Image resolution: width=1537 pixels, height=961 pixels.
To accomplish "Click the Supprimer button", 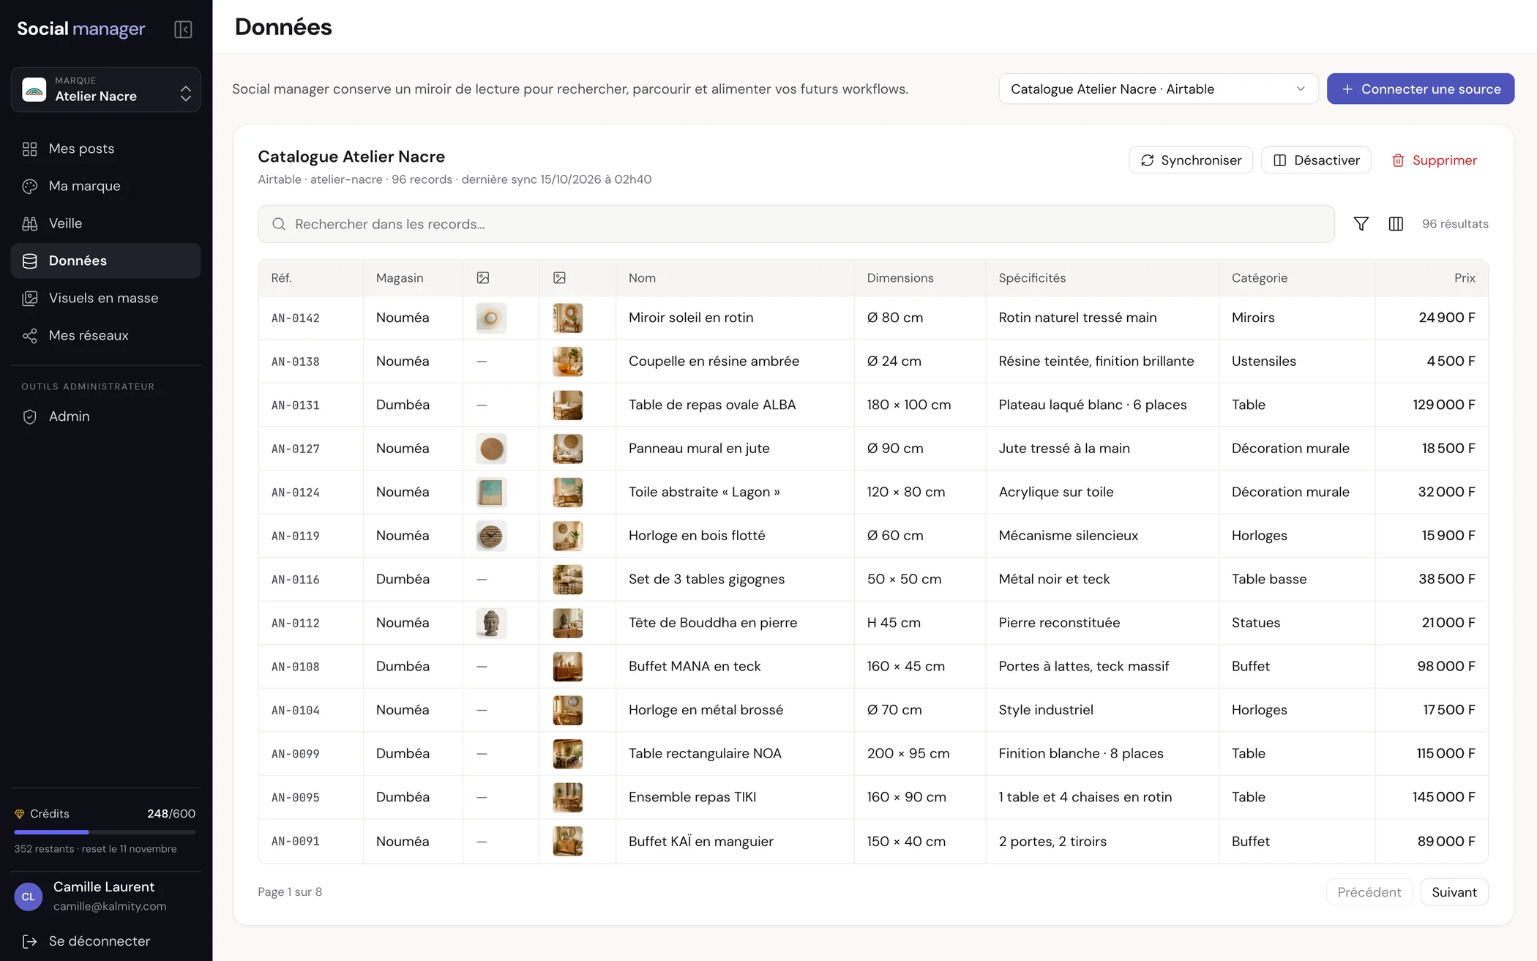I will 1434,160.
